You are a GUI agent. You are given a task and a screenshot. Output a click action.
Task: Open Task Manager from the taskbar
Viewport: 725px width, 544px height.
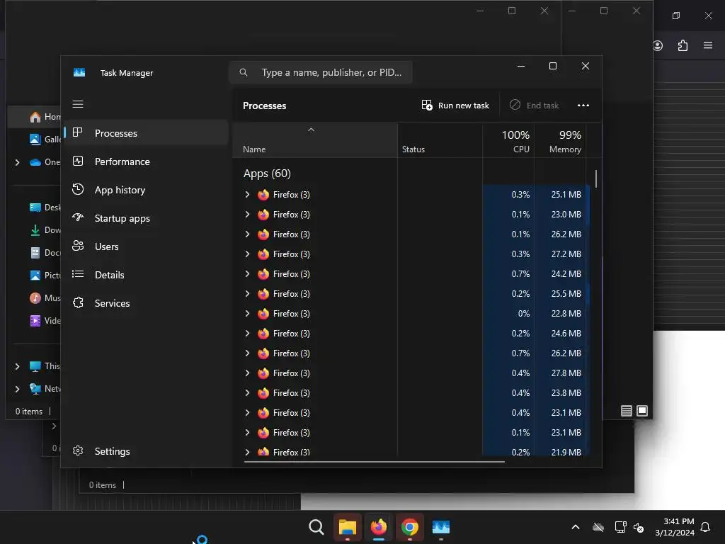tap(440, 527)
